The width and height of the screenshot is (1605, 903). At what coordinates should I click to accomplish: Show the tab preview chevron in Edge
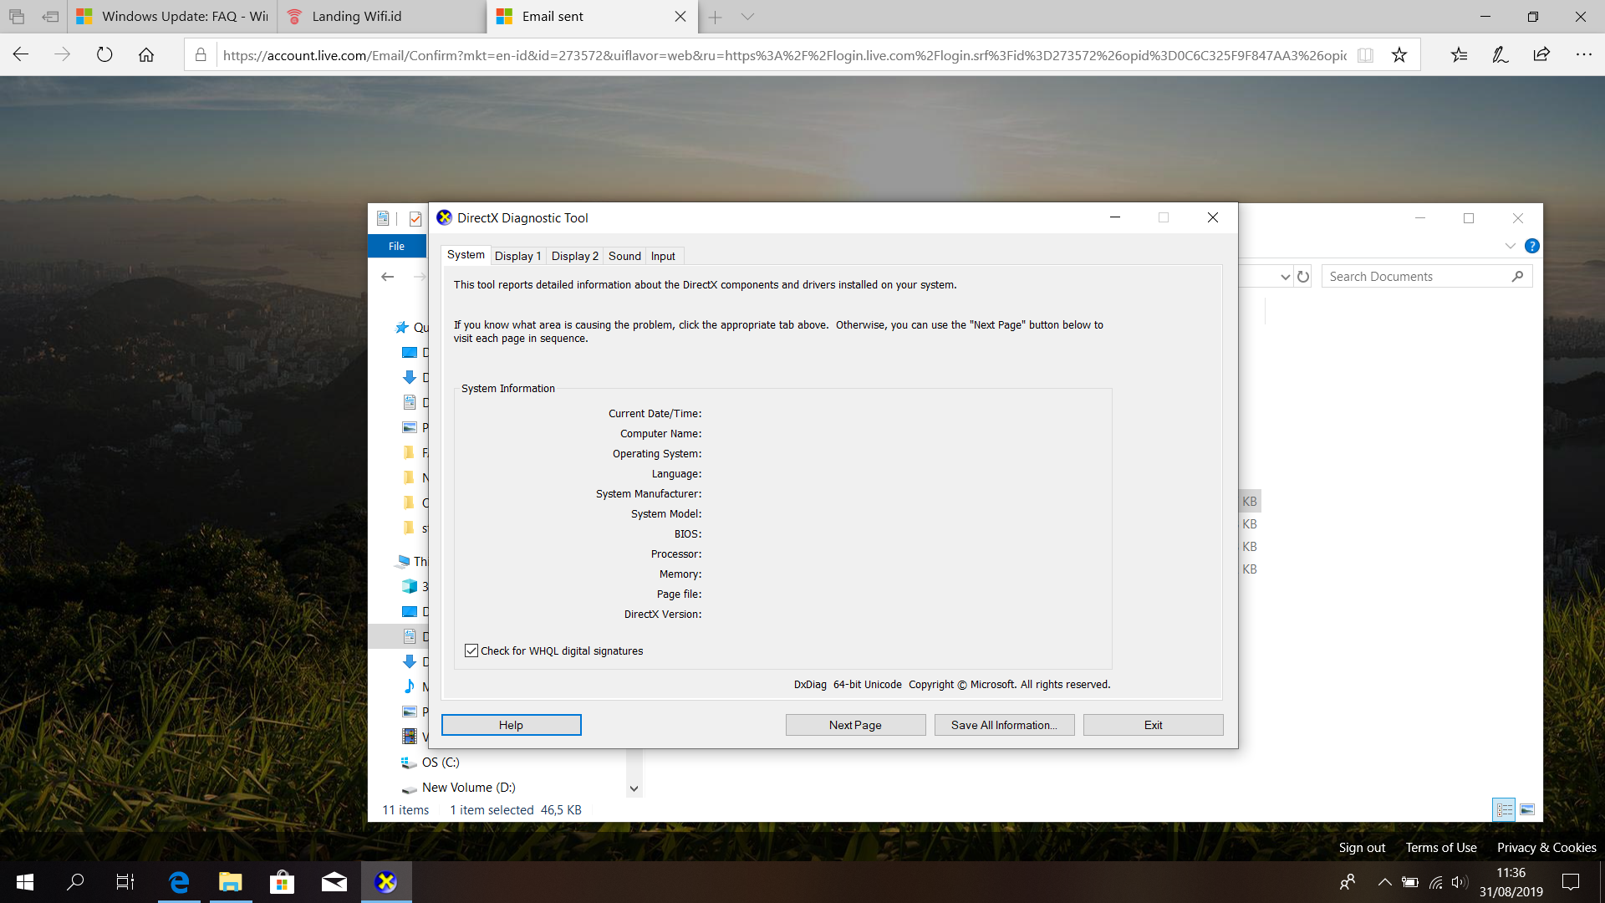point(747,17)
